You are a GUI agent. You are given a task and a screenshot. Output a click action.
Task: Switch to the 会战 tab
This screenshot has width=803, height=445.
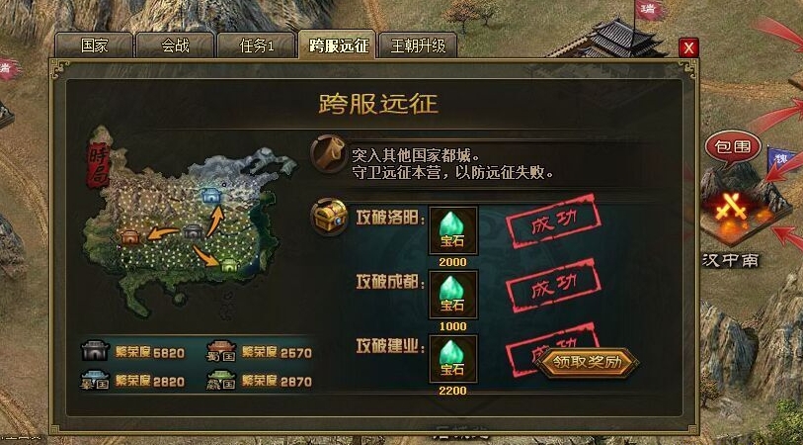175,45
